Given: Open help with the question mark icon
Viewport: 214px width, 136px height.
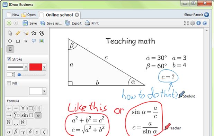Looking at the screenshot, I should [x=205, y=23].
